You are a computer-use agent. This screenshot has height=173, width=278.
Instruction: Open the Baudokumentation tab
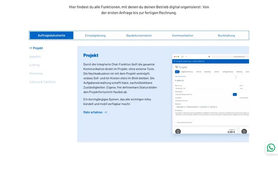[x=139, y=35]
